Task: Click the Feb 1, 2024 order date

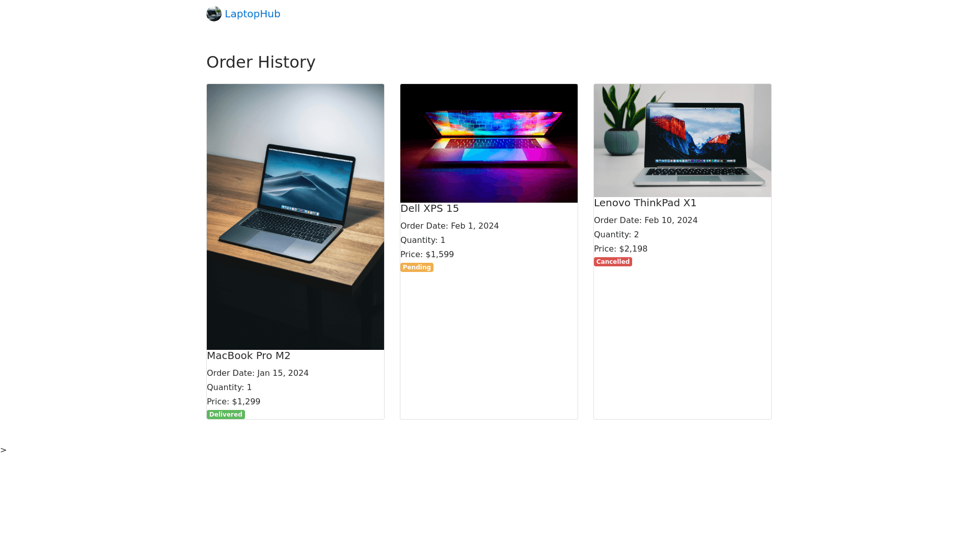Action: pyautogui.click(x=475, y=226)
